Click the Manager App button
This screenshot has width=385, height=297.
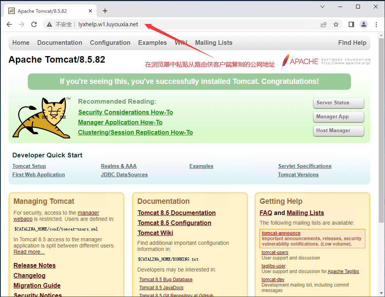tap(338, 117)
